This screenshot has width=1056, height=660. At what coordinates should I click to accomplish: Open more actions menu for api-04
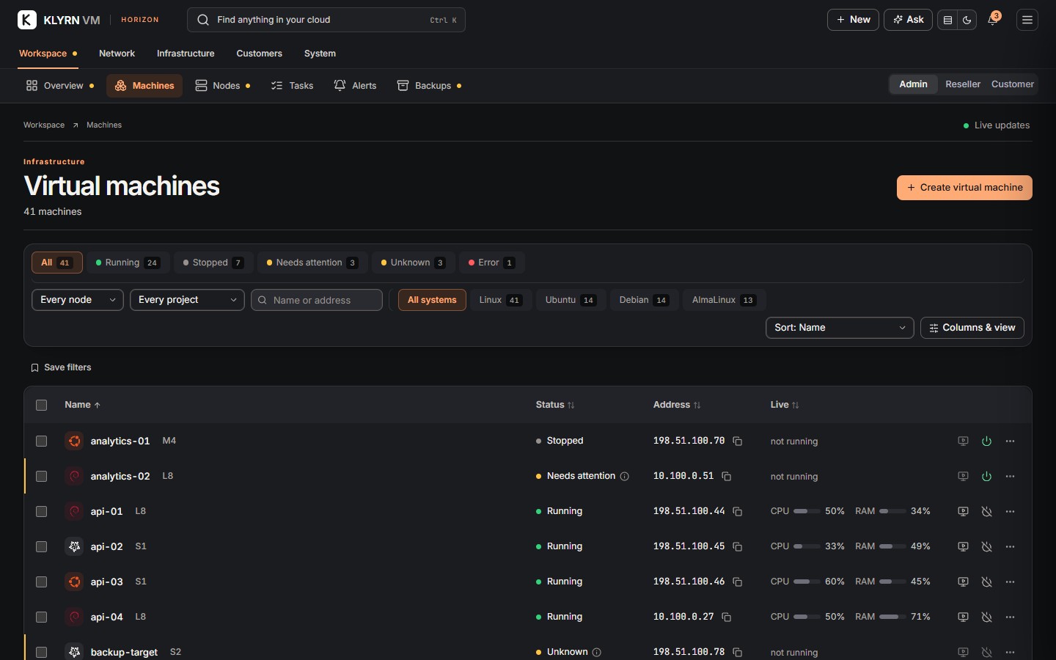1011,617
